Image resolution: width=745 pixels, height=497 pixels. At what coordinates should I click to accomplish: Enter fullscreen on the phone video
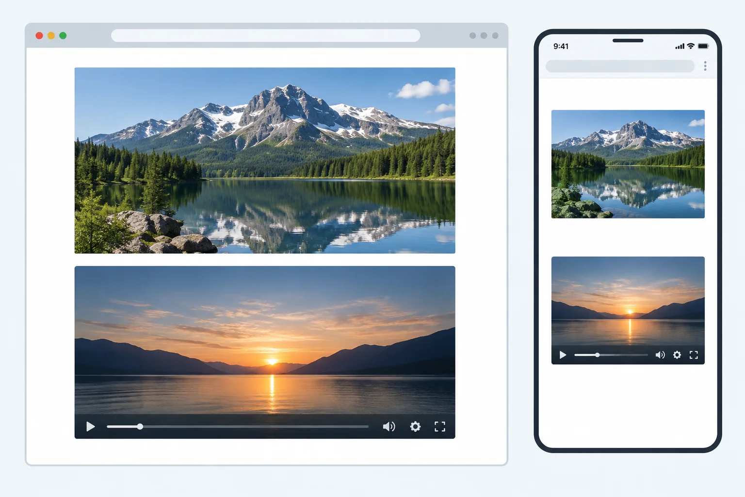694,355
